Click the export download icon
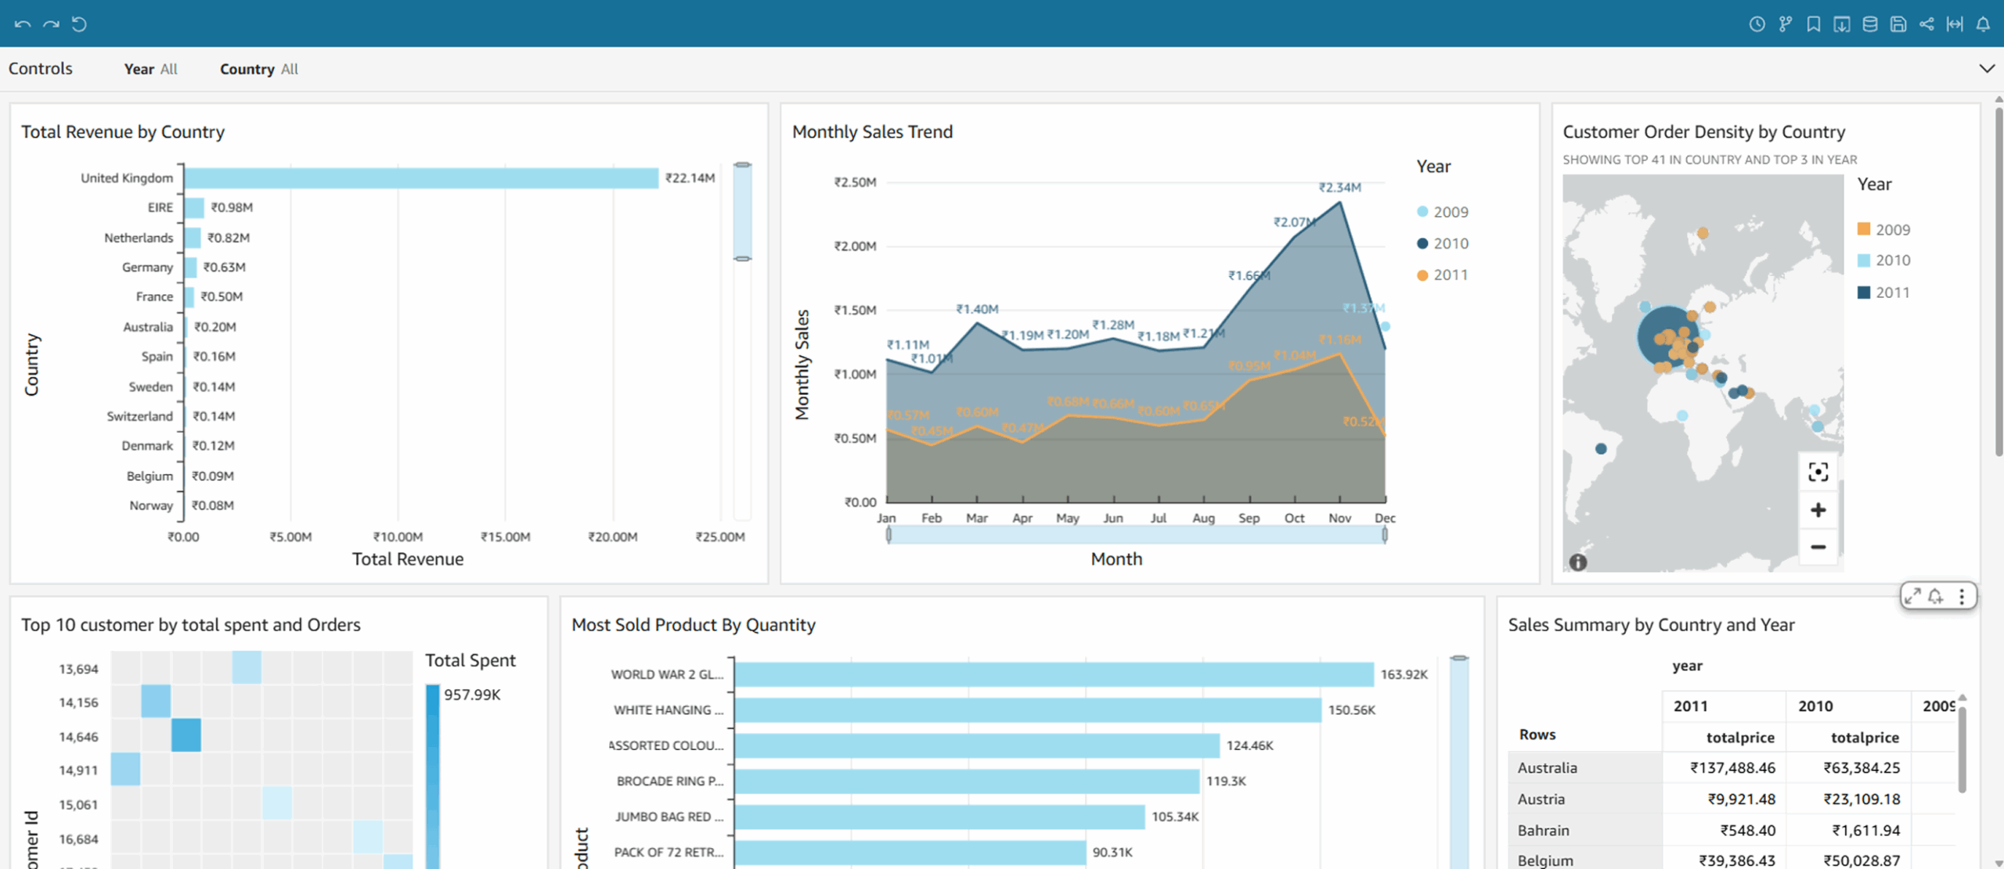 (x=1841, y=24)
